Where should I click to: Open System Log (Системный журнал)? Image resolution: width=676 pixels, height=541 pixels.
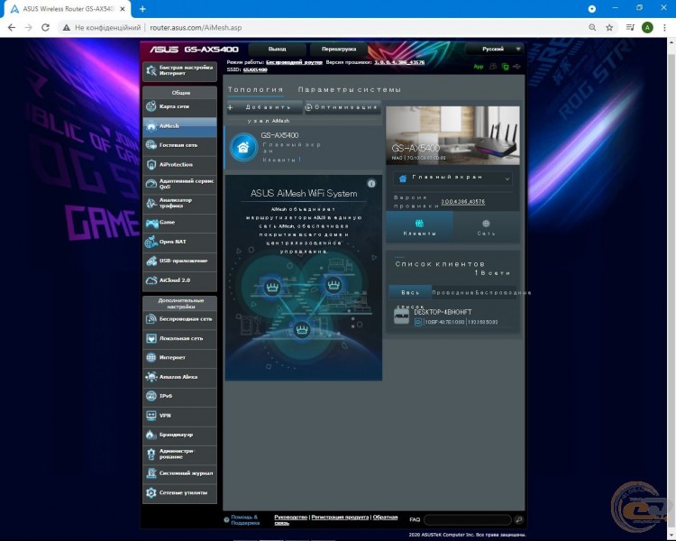point(179,473)
